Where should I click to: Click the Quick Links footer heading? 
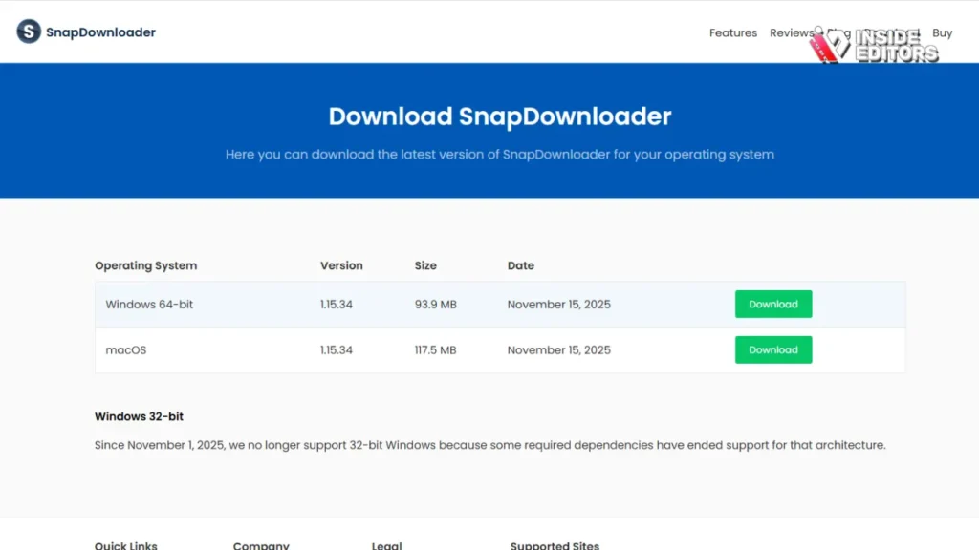click(126, 545)
